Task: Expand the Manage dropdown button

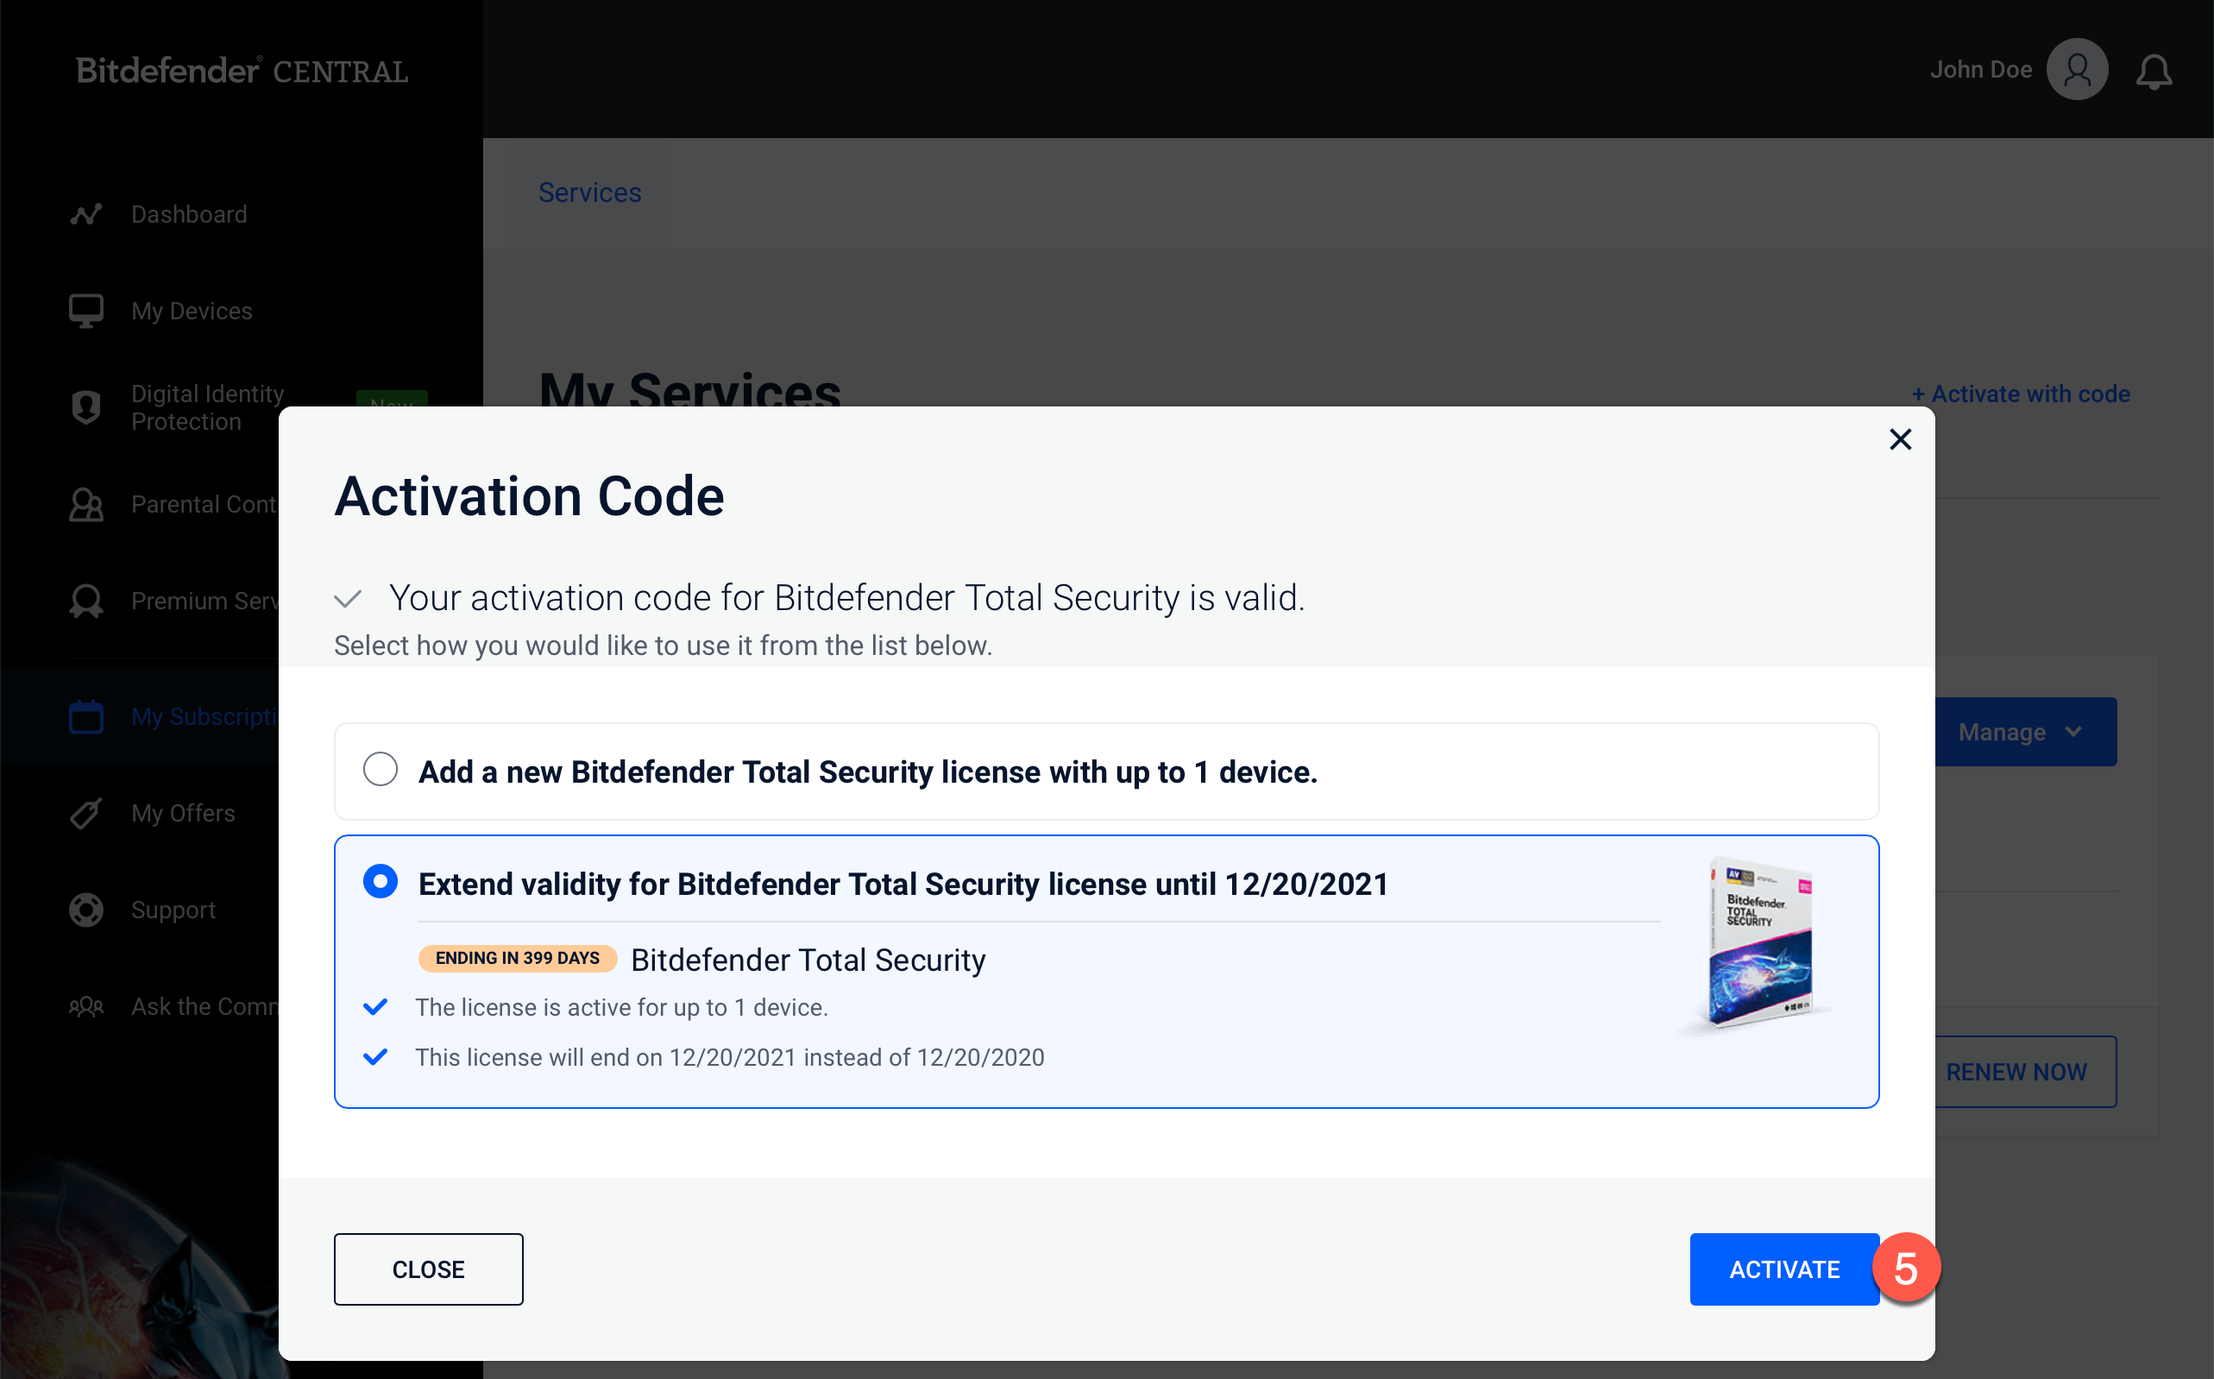Action: point(2025,733)
